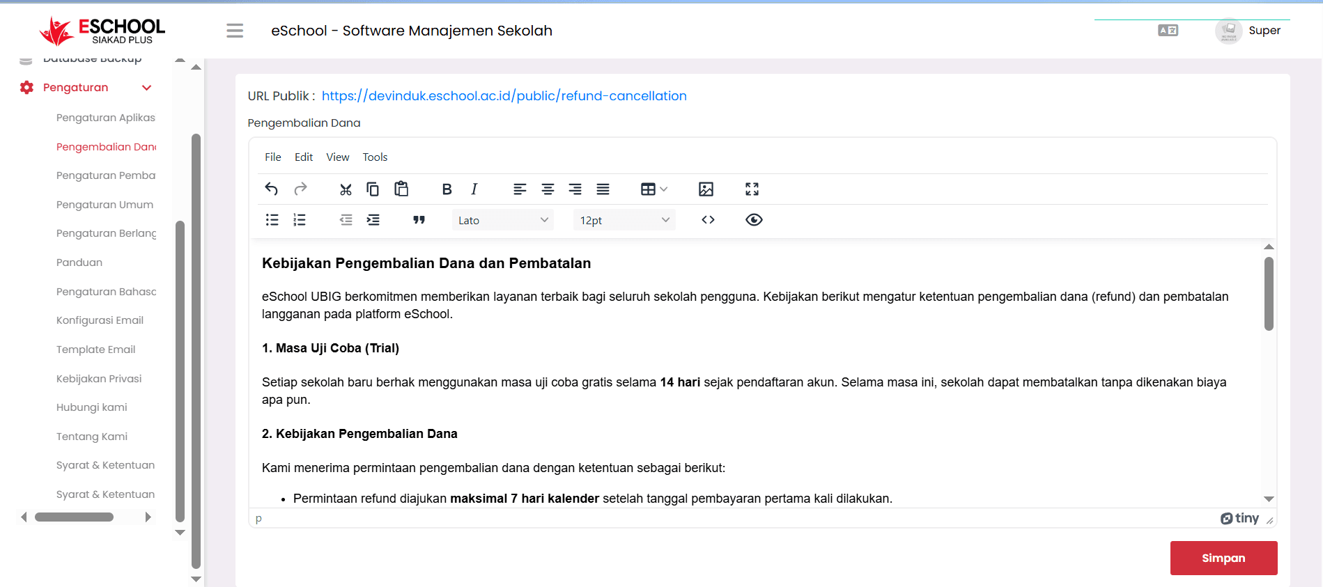This screenshot has width=1323, height=587.
Task: Open Kebijakan Privasi sidebar item
Action: [x=99, y=379]
